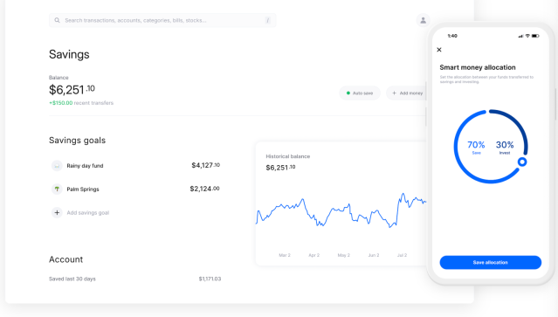The image size is (558, 317).
Task: Click the search magnifier icon
Action: coord(57,20)
